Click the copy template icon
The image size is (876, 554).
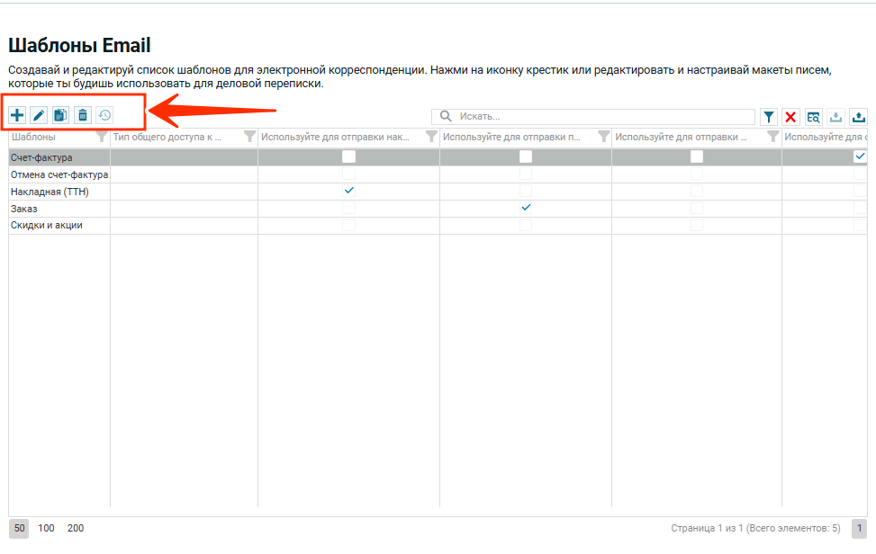60,115
